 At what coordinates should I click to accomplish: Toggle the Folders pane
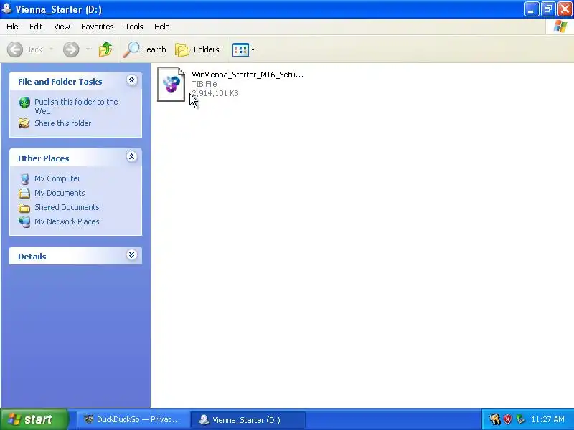(197, 49)
